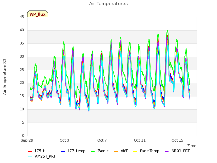Click the cyan AM25T_PRT color marker
This screenshot has width=217, height=163.
coord(30,157)
